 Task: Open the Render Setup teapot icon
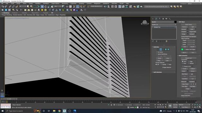[134, 7]
